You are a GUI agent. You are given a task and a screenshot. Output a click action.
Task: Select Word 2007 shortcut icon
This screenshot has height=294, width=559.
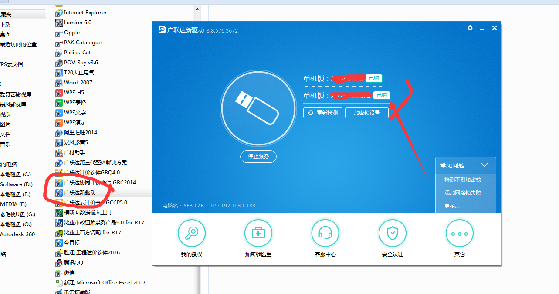tap(59, 83)
